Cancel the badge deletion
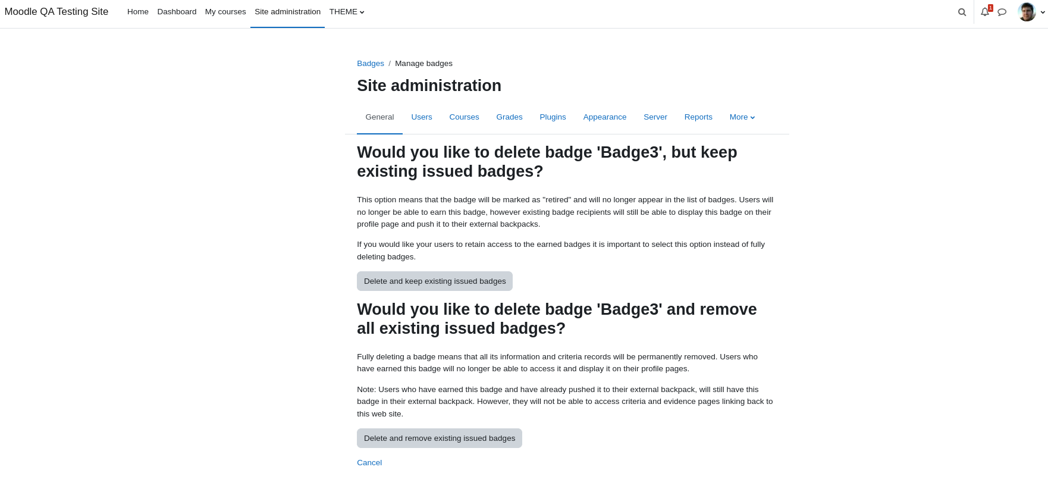The image size is (1048, 495). click(369, 463)
